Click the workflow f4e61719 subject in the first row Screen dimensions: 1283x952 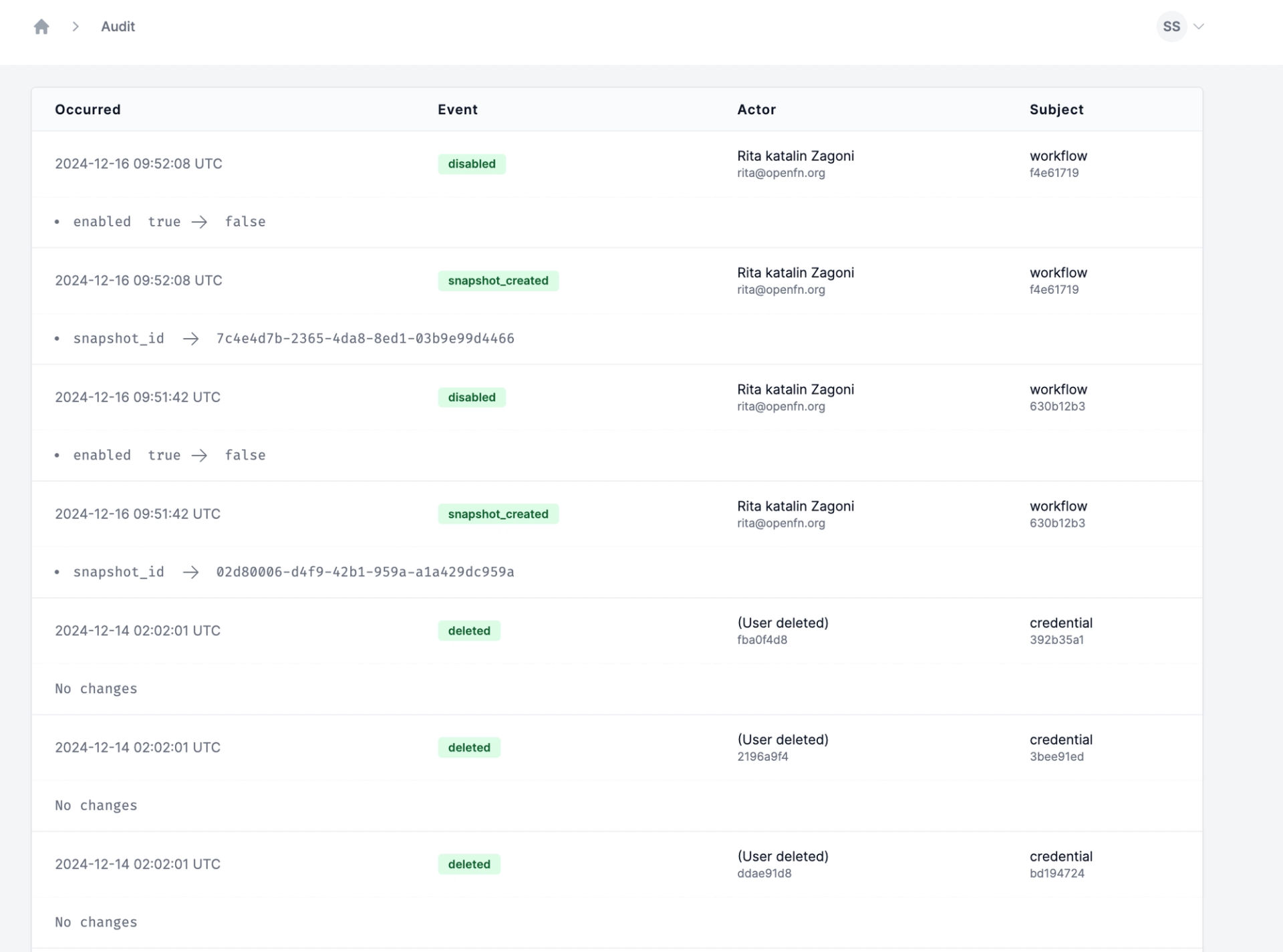pyautogui.click(x=1058, y=164)
